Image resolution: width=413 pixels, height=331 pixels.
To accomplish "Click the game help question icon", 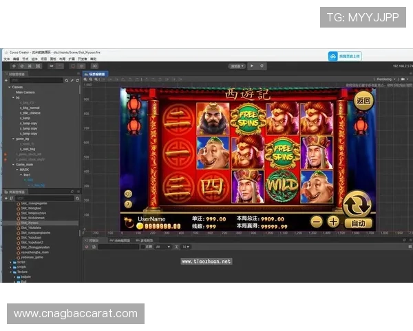I will [x=128, y=204].
